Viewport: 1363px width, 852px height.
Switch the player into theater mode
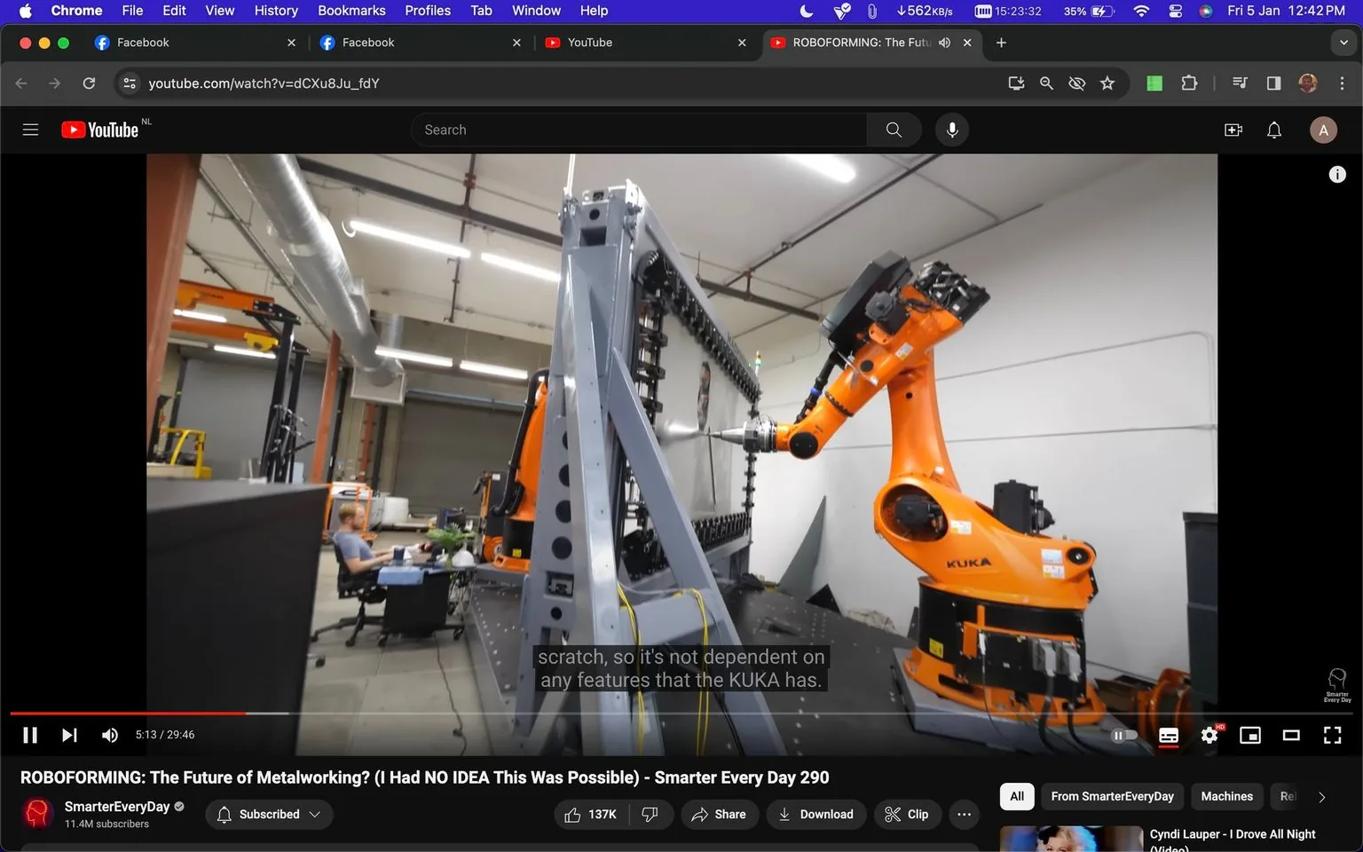tap(1291, 735)
